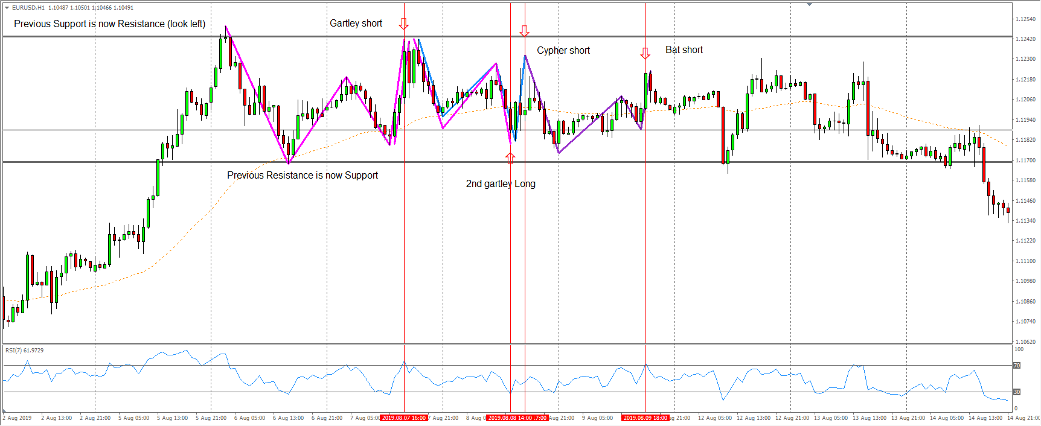Click the RSI(7) 61.9729 indicator label
This screenshot has height=426, width=1041.
[x=24, y=351]
